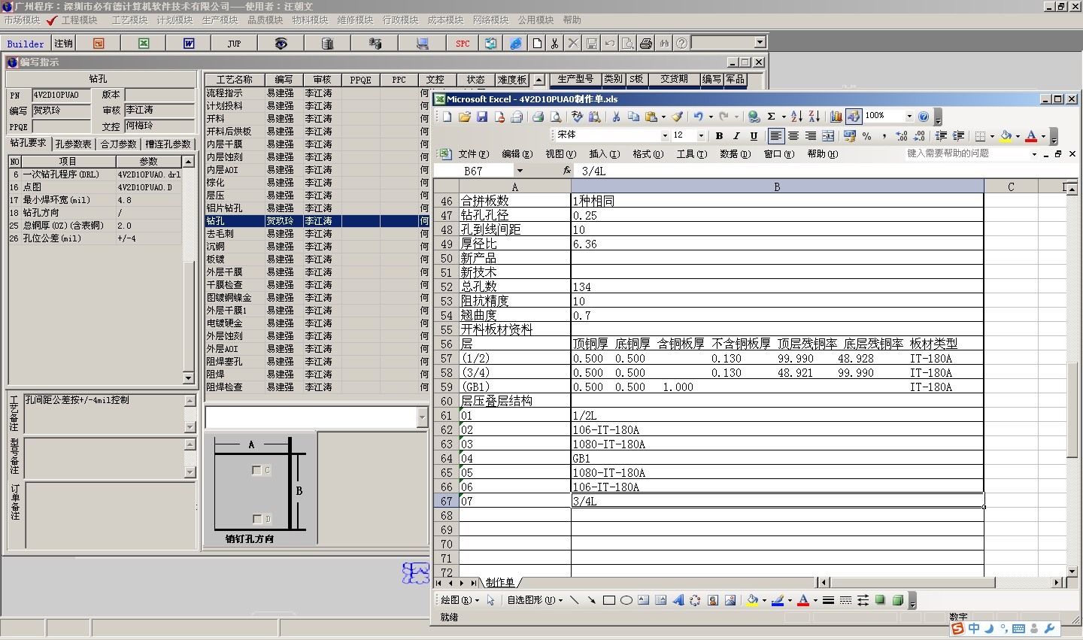The image size is (1083, 640).
Task: Click the eye icon in main toolbar
Action: point(281,44)
